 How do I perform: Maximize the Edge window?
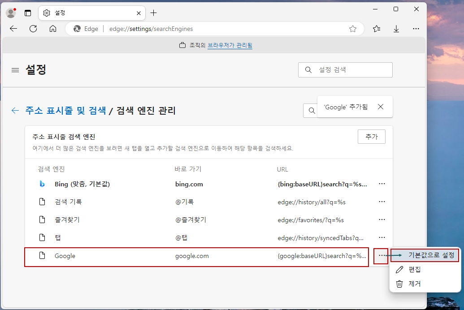[x=396, y=9]
